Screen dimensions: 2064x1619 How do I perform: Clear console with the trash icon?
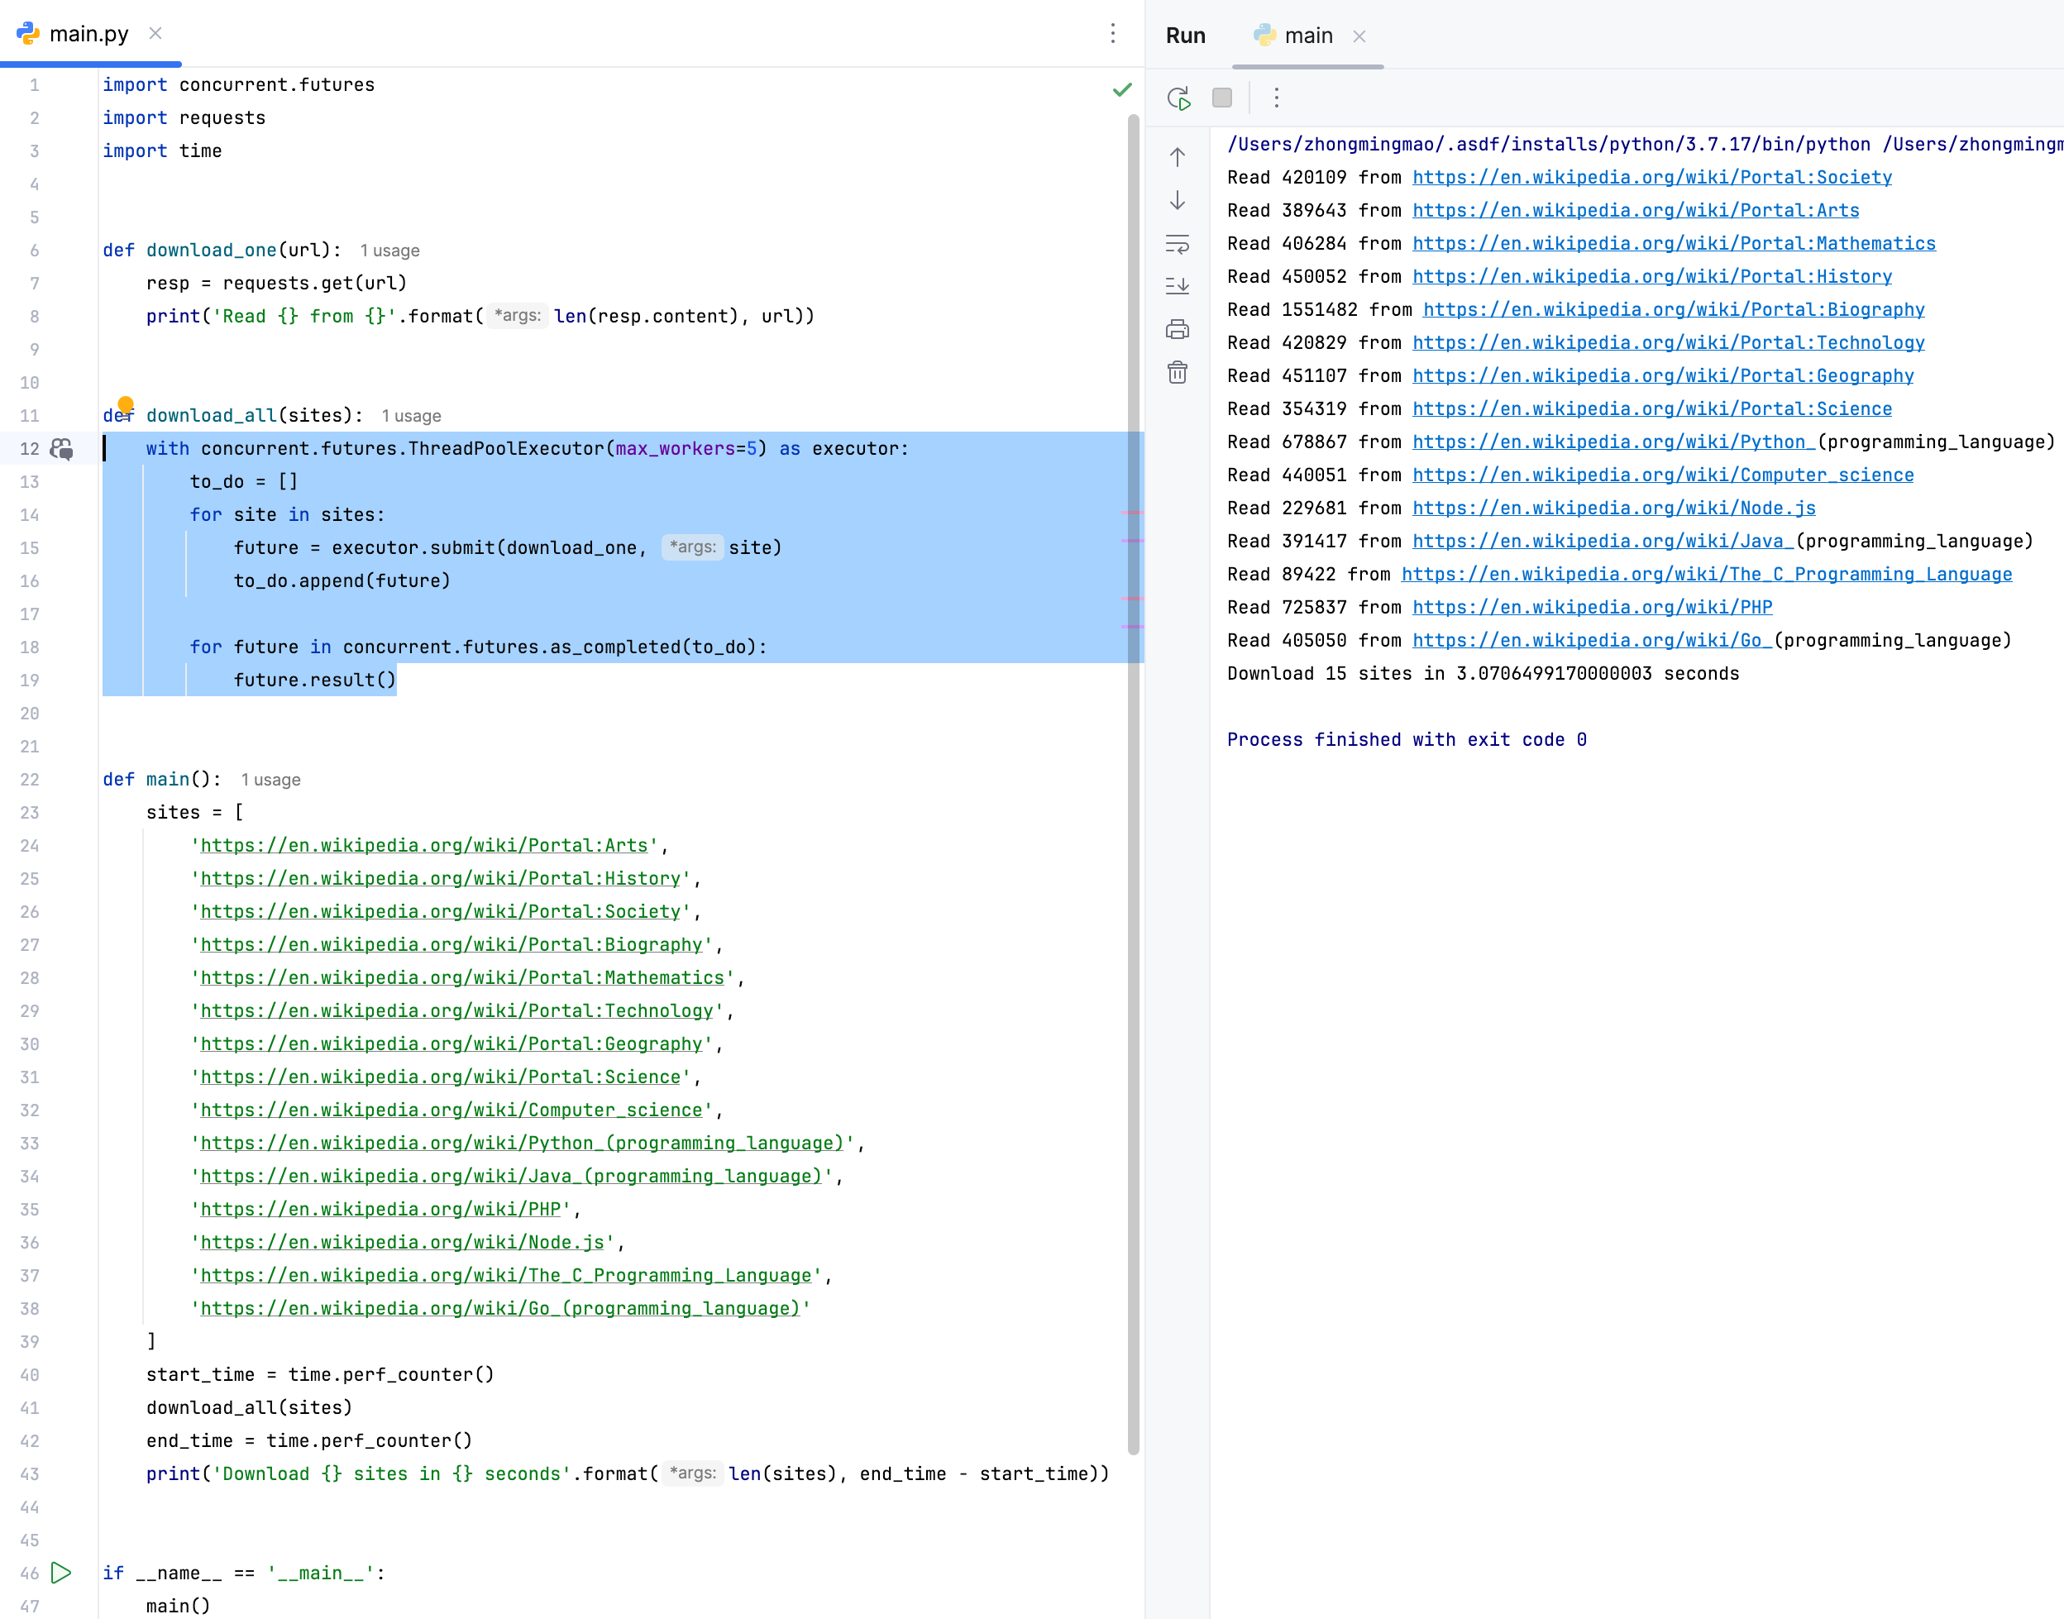click(x=1178, y=373)
